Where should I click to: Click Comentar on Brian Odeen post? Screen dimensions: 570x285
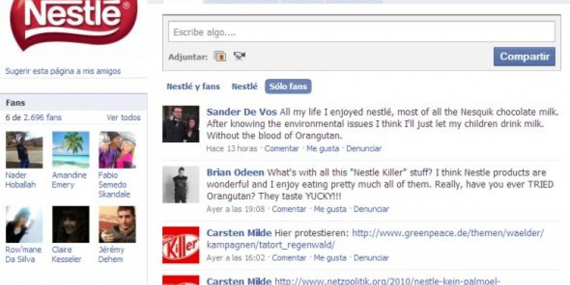(x=289, y=209)
